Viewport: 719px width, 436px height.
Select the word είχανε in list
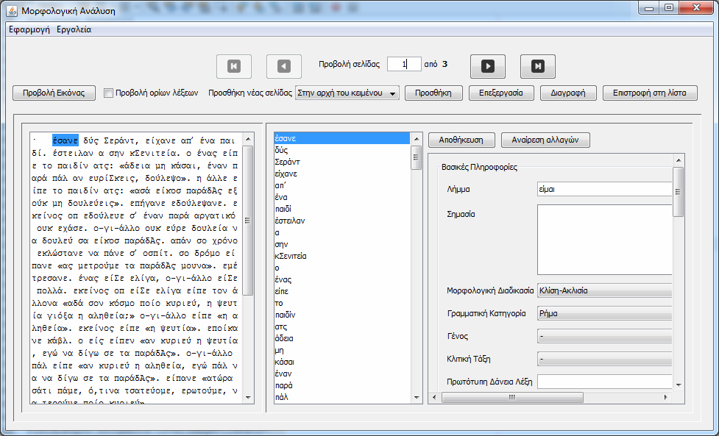coord(341,174)
